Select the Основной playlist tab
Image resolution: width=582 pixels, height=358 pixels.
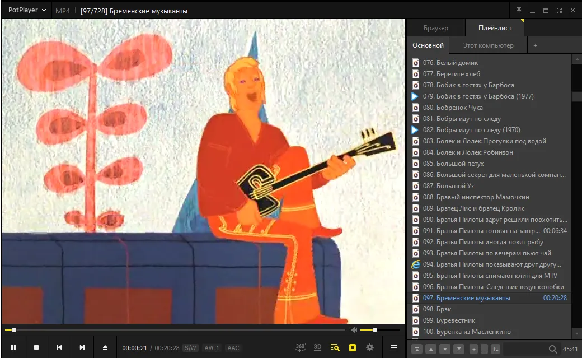[428, 45]
